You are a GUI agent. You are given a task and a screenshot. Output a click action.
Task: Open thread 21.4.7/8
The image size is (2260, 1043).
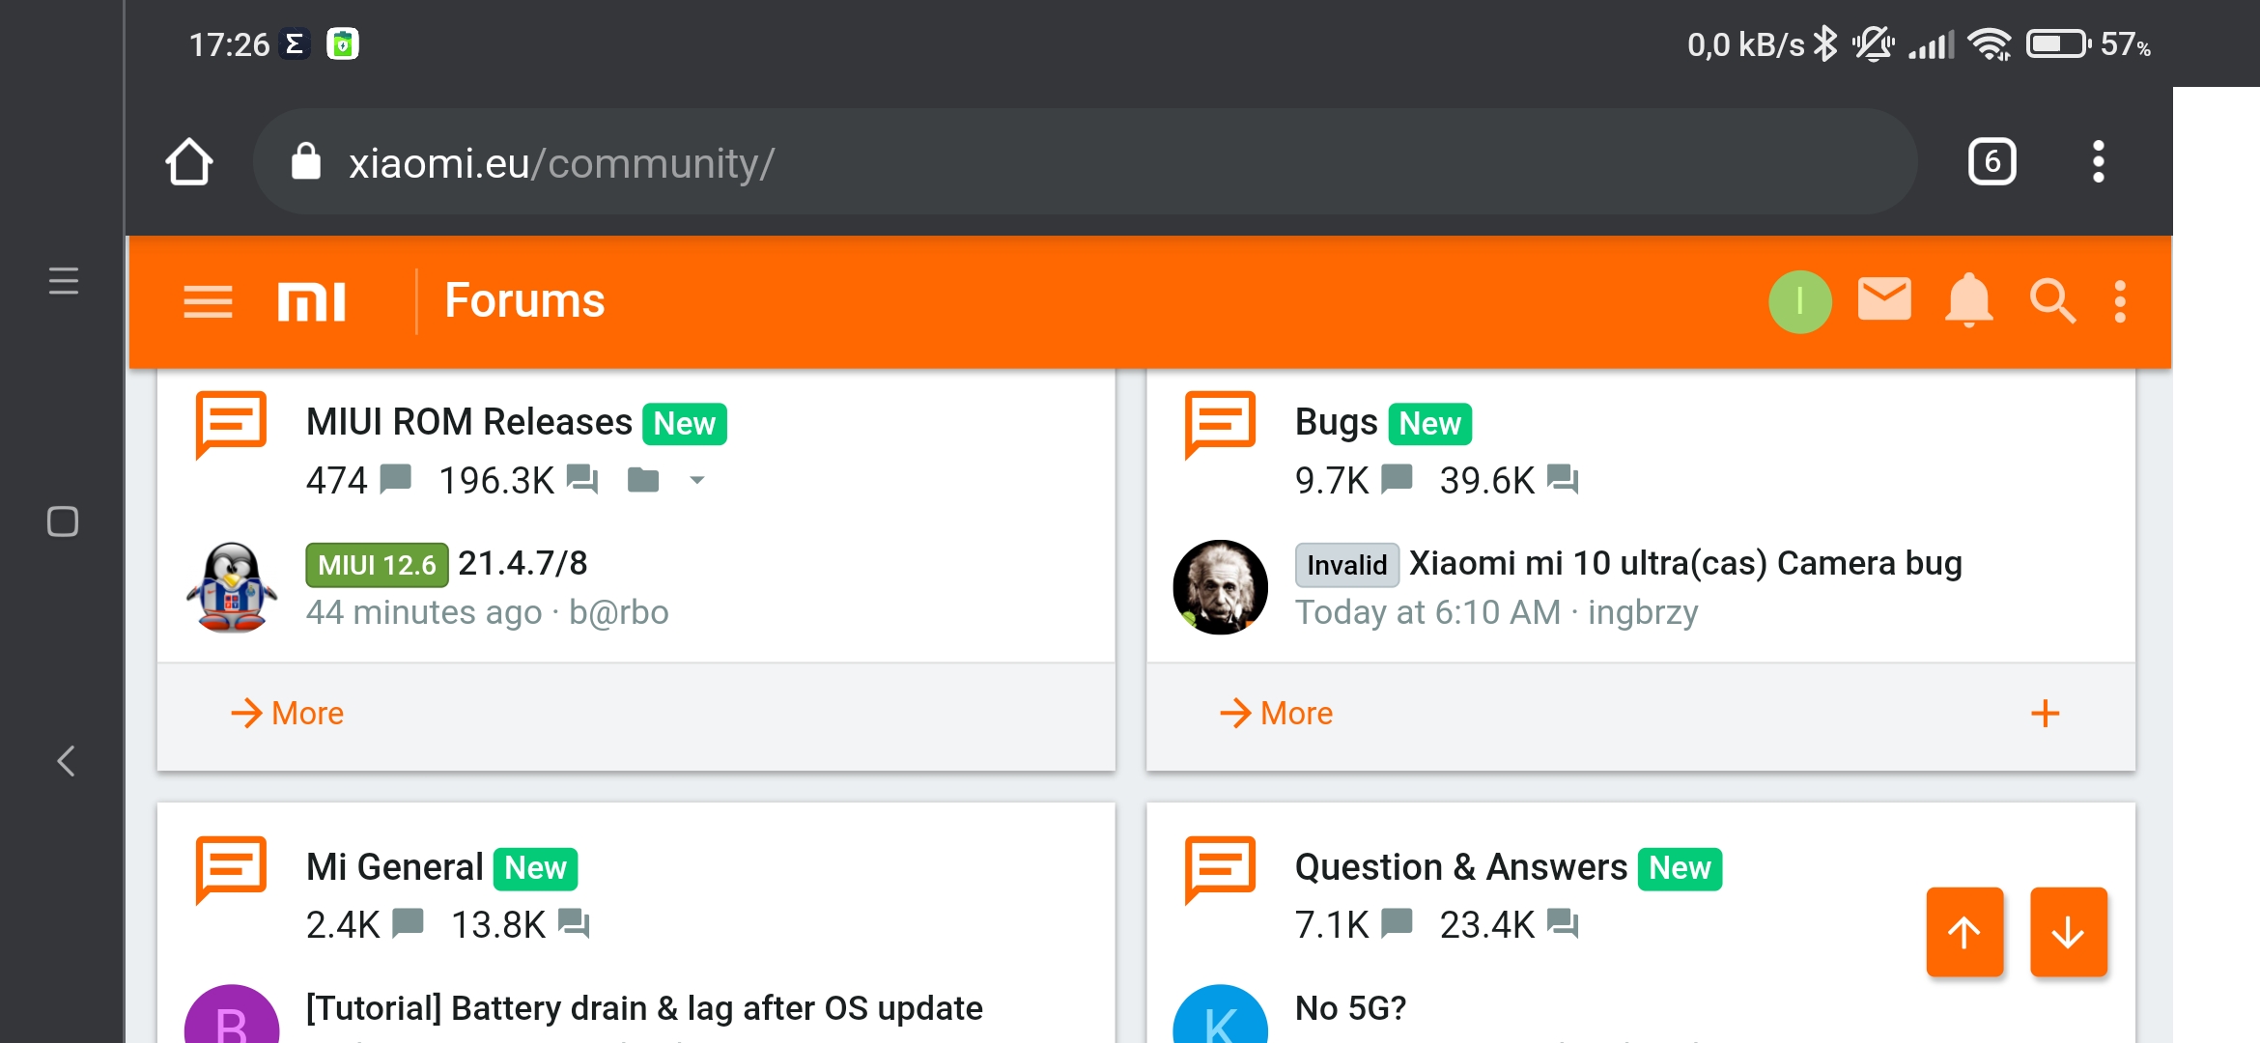click(x=523, y=563)
